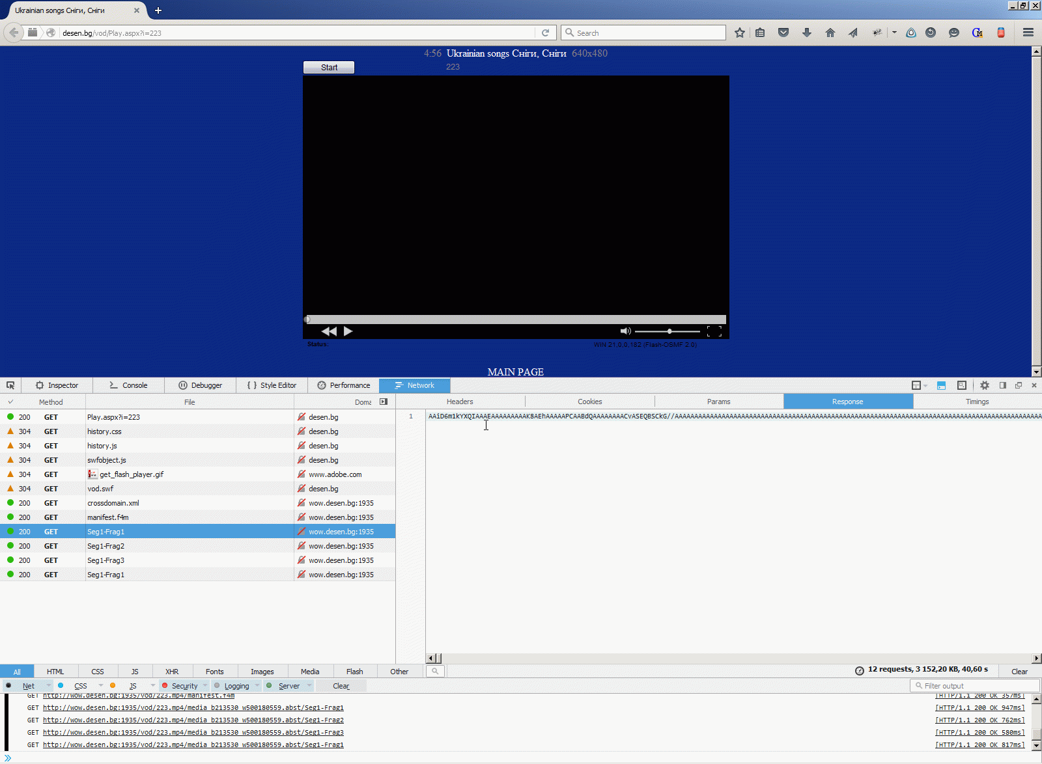Activate the element picker tool
The width and height of the screenshot is (1042, 764).
[10, 385]
